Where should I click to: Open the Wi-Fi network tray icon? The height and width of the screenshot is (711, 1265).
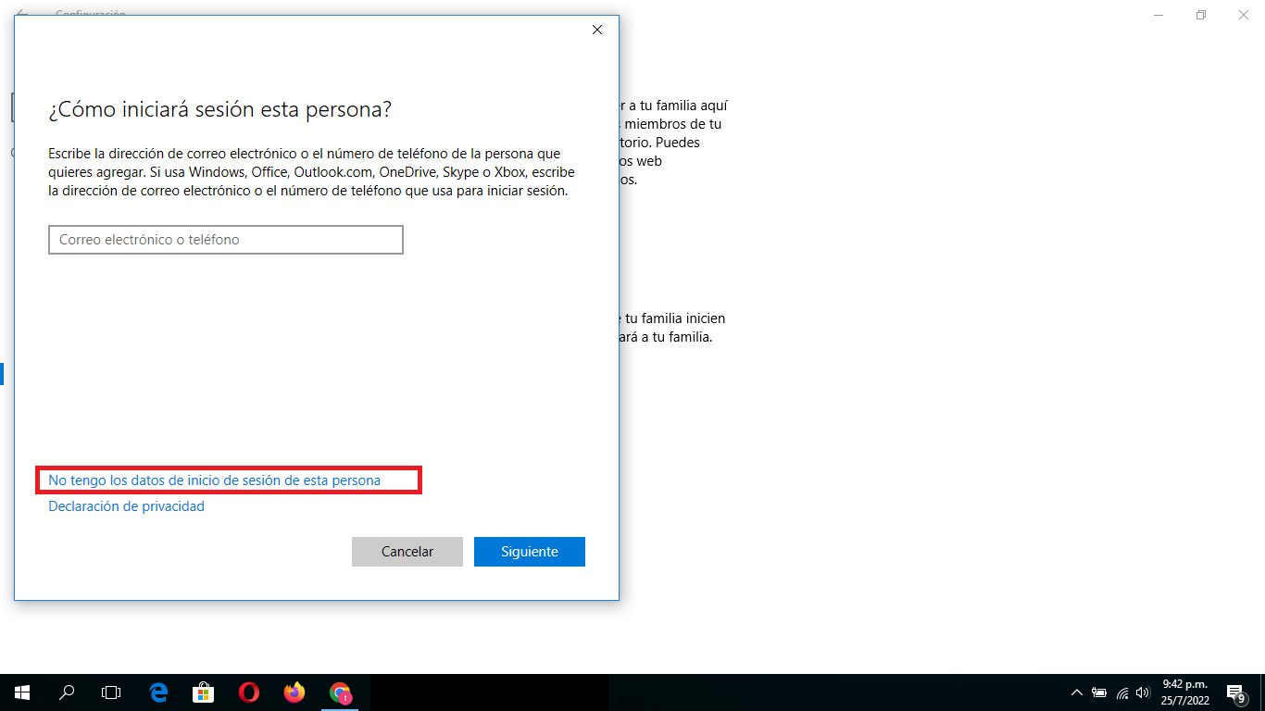(1121, 692)
